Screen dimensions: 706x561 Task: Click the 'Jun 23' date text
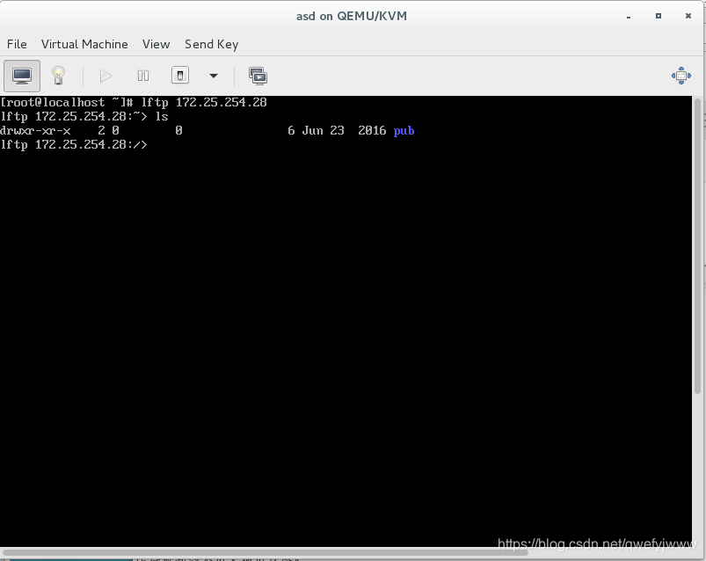point(323,130)
